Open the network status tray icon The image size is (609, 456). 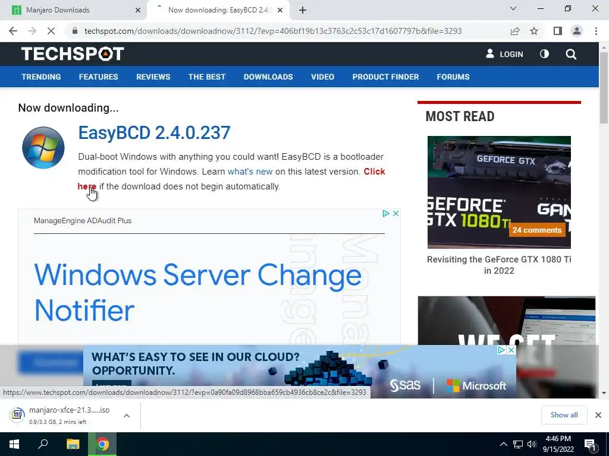coord(518,444)
